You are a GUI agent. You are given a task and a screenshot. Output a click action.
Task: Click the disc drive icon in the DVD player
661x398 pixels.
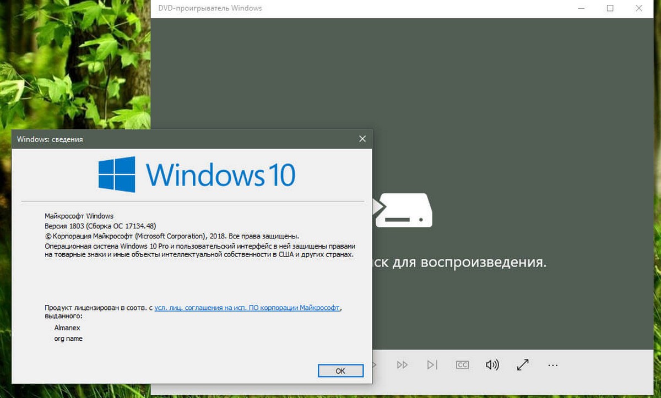pyautogui.click(x=404, y=210)
